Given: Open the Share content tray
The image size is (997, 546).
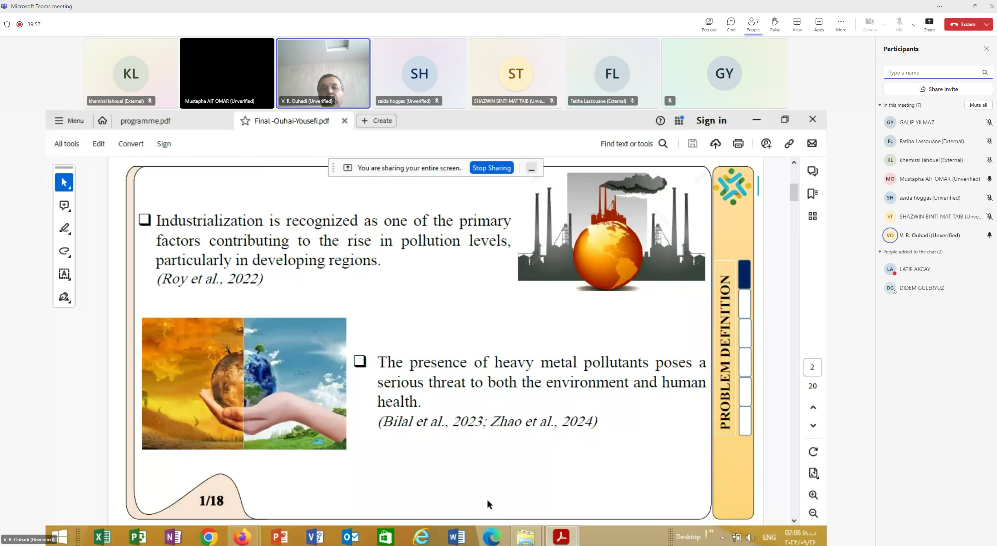Looking at the screenshot, I should click(929, 24).
